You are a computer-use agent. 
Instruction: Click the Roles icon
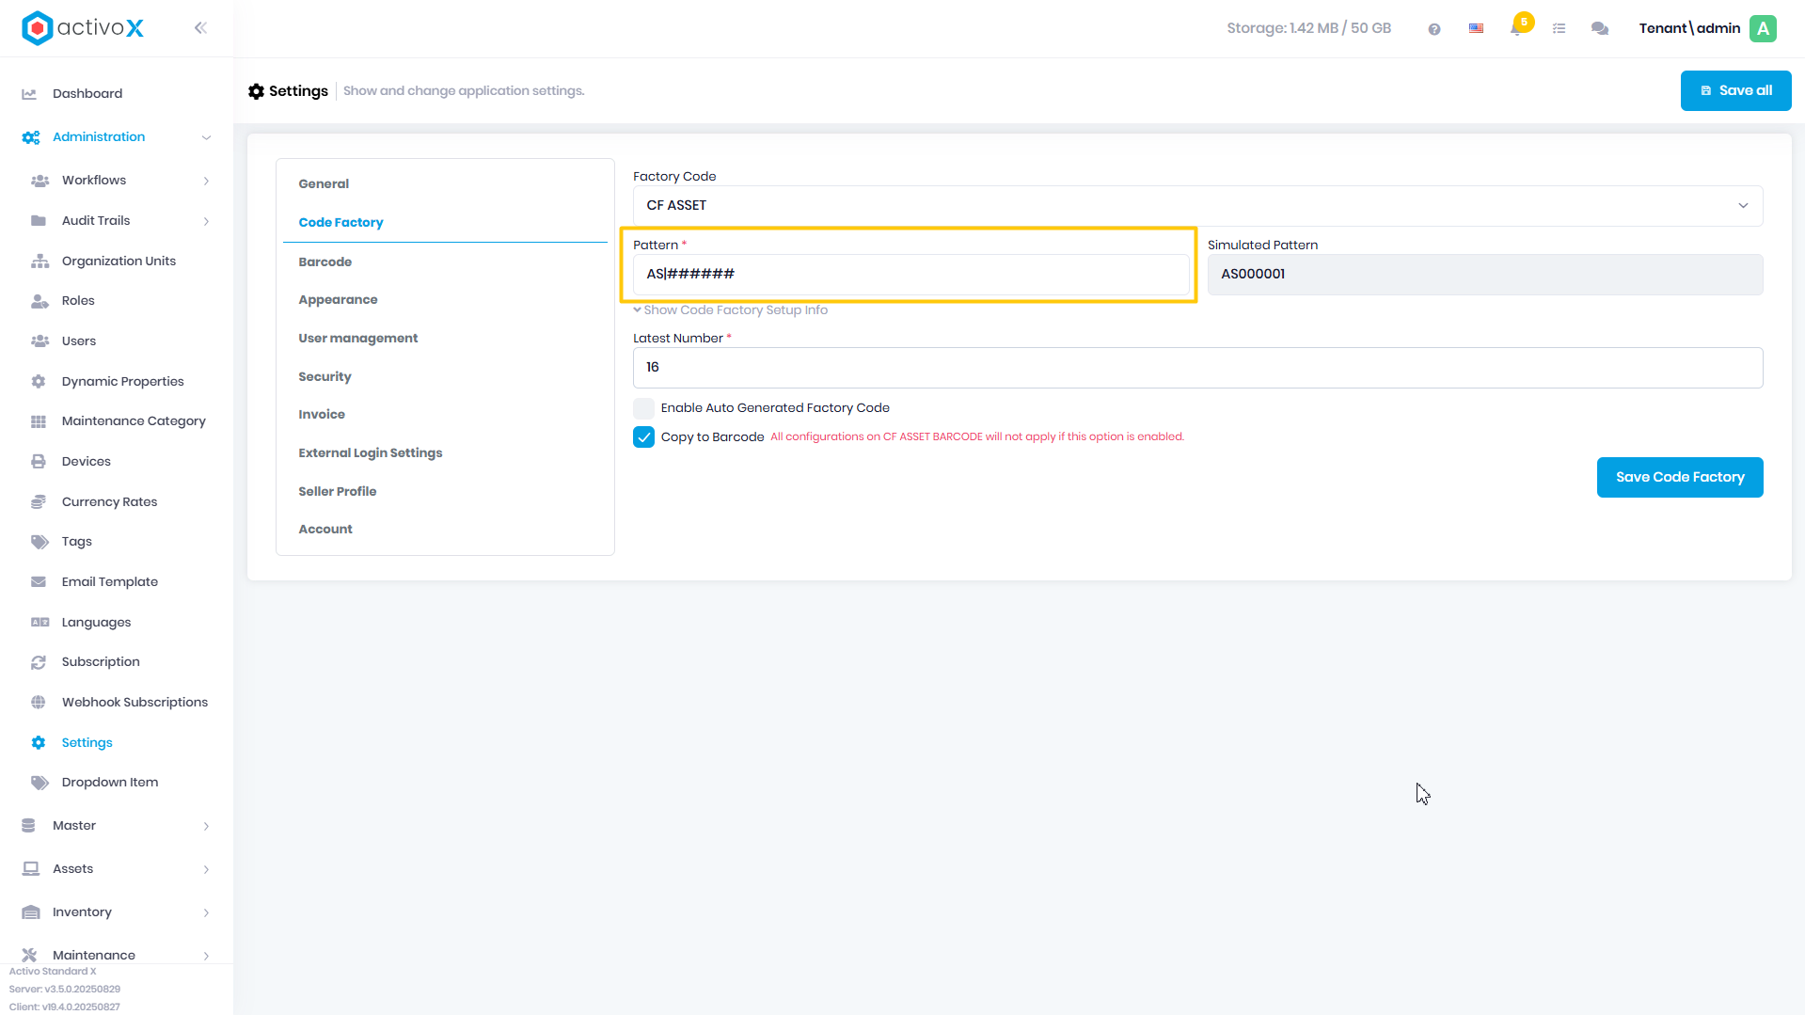click(40, 301)
